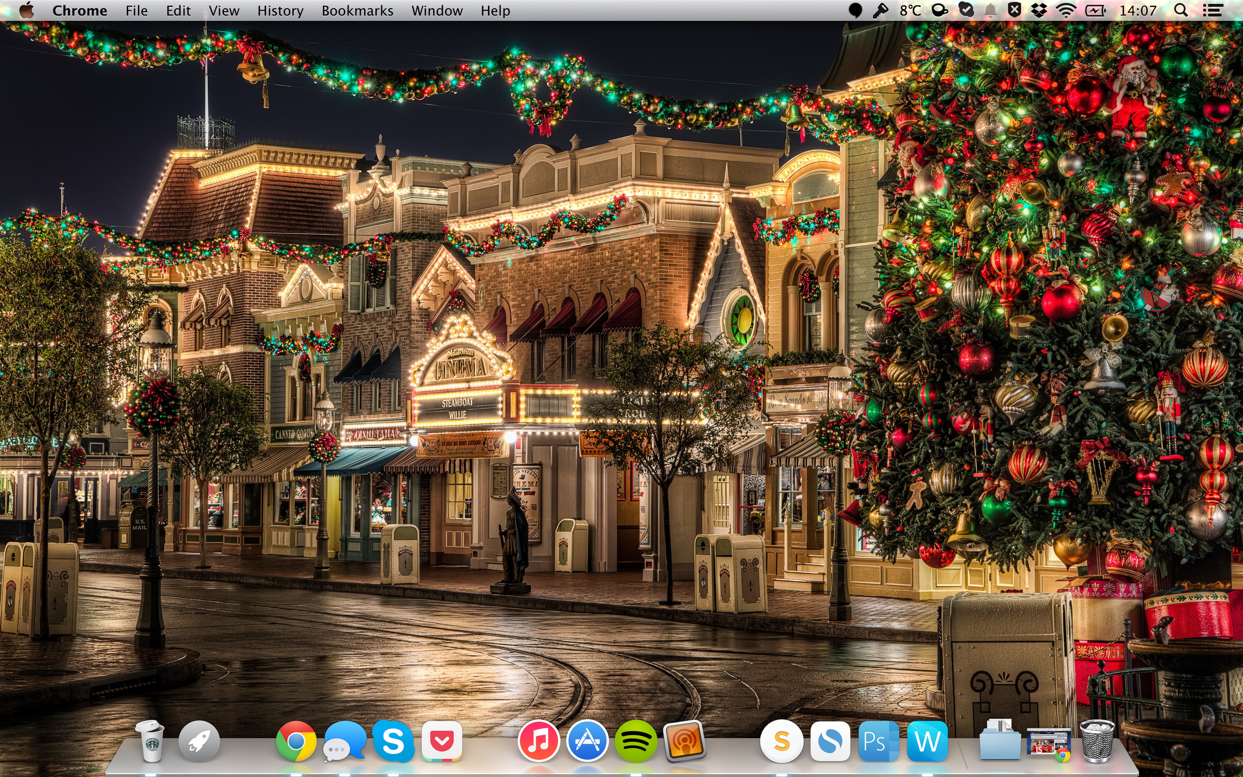The width and height of the screenshot is (1243, 777).
Task: Open the Wi-Fi status menu
Action: [x=1066, y=10]
